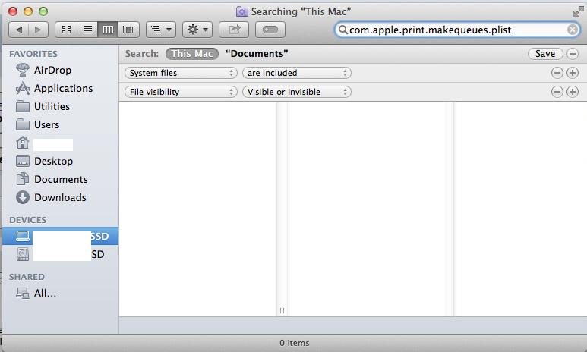This screenshot has height=352, width=587.
Task: Close the Finder window red button
Action: (x=13, y=11)
